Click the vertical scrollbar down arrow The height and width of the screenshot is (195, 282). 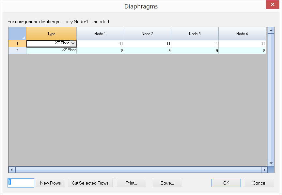pos(271,163)
